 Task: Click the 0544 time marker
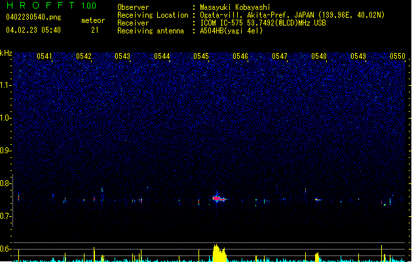click(x=162, y=56)
